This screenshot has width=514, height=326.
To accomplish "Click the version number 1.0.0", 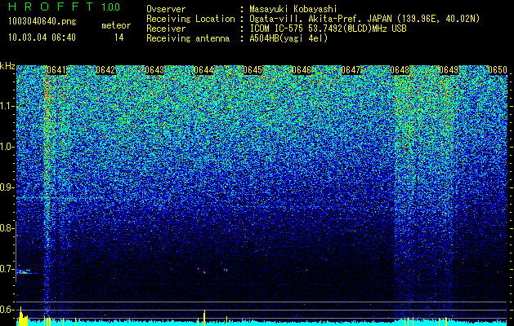I will (111, 7).
